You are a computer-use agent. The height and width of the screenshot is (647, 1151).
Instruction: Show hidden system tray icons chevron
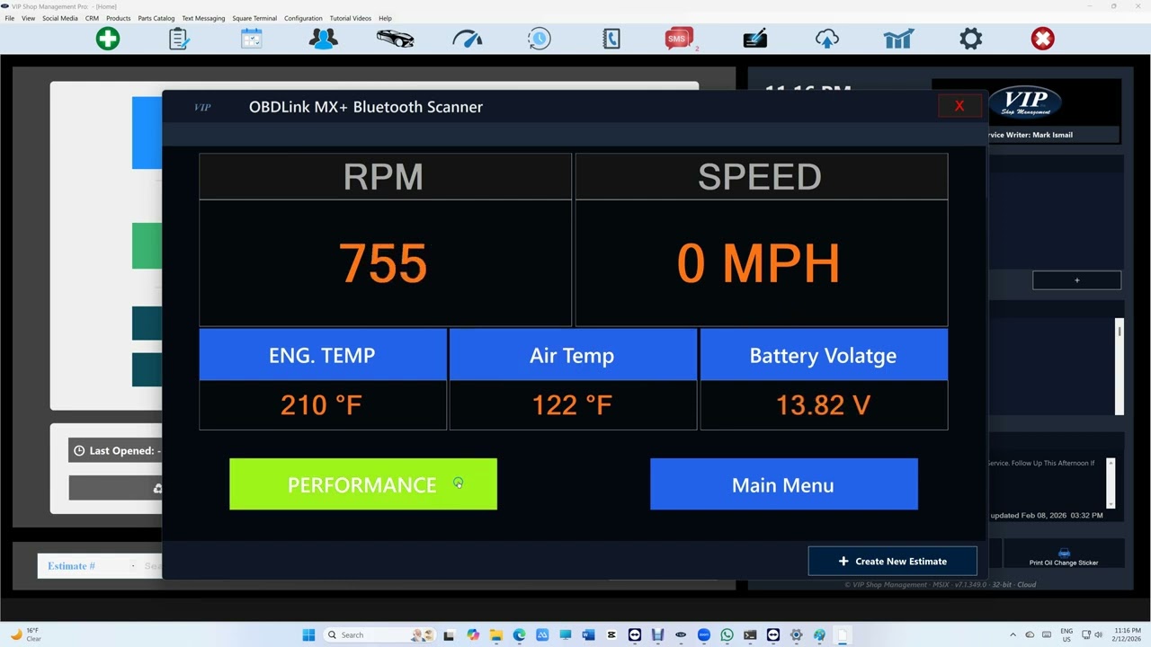click(x=1013, y=634)
